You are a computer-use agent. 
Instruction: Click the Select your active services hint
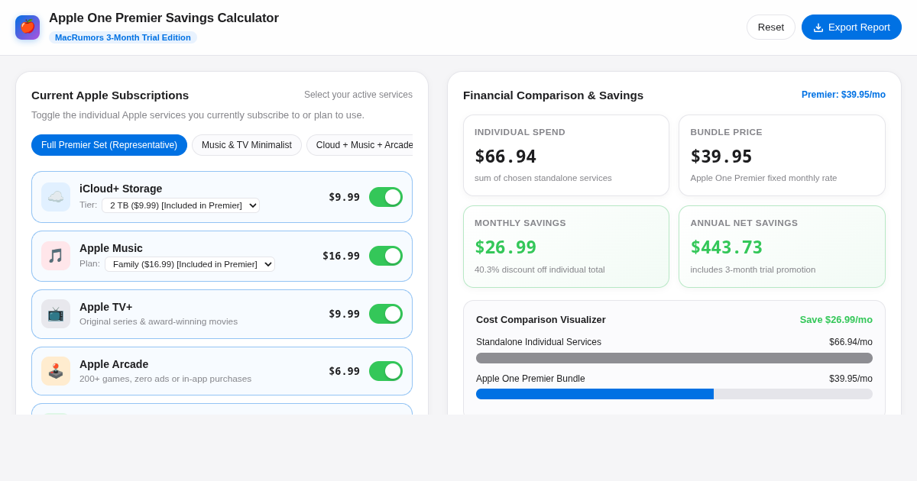(358, 95)
